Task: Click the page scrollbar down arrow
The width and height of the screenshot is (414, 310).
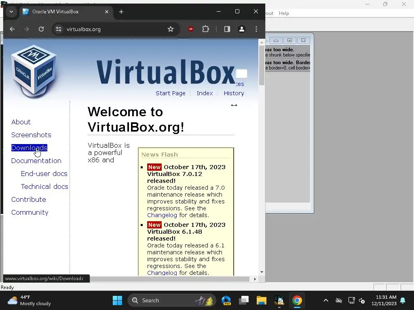Action: pos(262,272)
